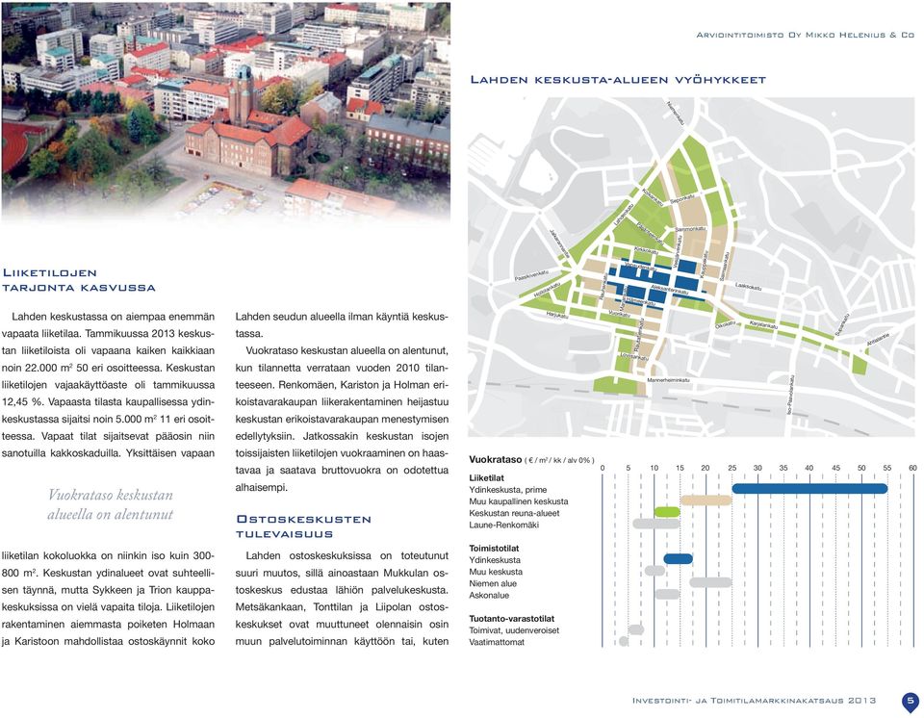Open the aerial photo of Lahti centre
The width and height of the screenshot is (924, 718).
[x=226, y=112]
